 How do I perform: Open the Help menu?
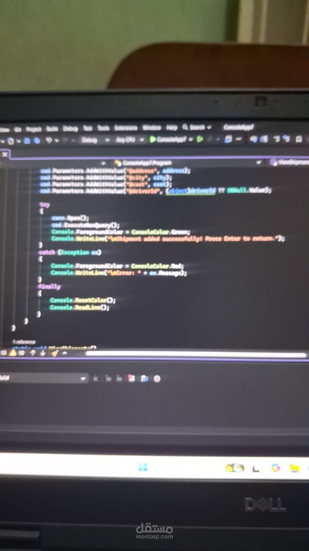[x=172, y=127]
